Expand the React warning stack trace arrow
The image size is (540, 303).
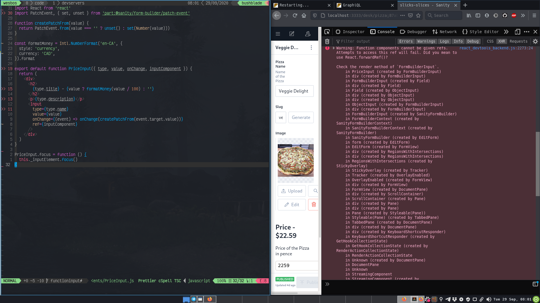(334, 48)
